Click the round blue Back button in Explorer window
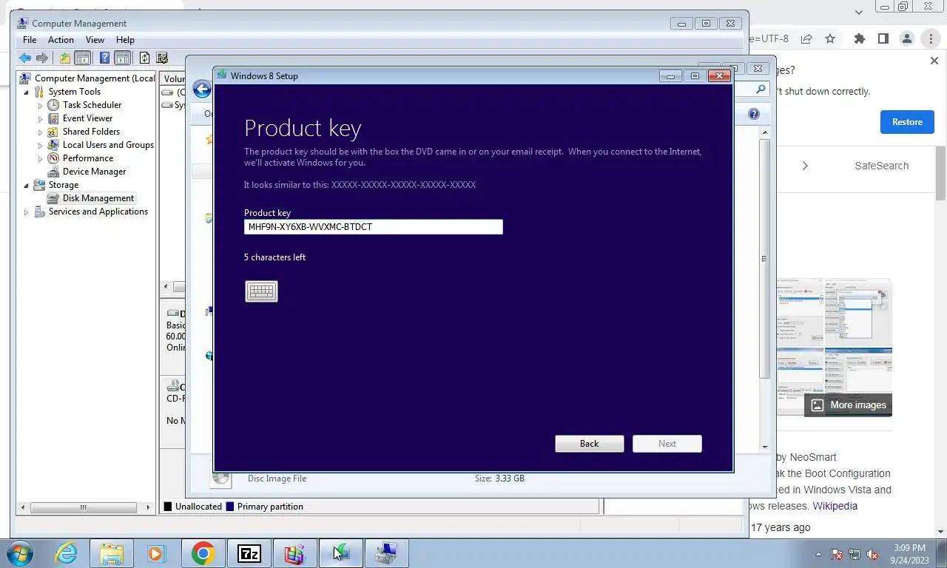947x568 pixels. (x=202, y=89)
